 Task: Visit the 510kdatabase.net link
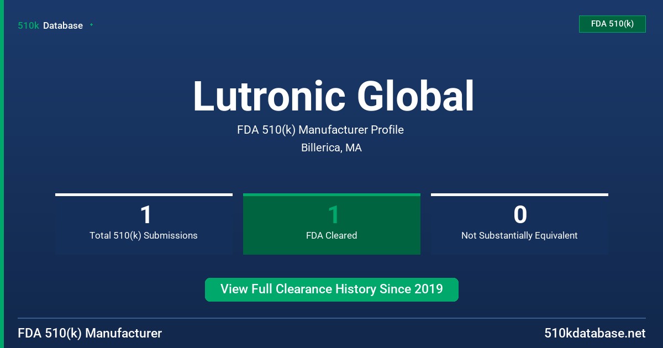click(x=595, y=334)
